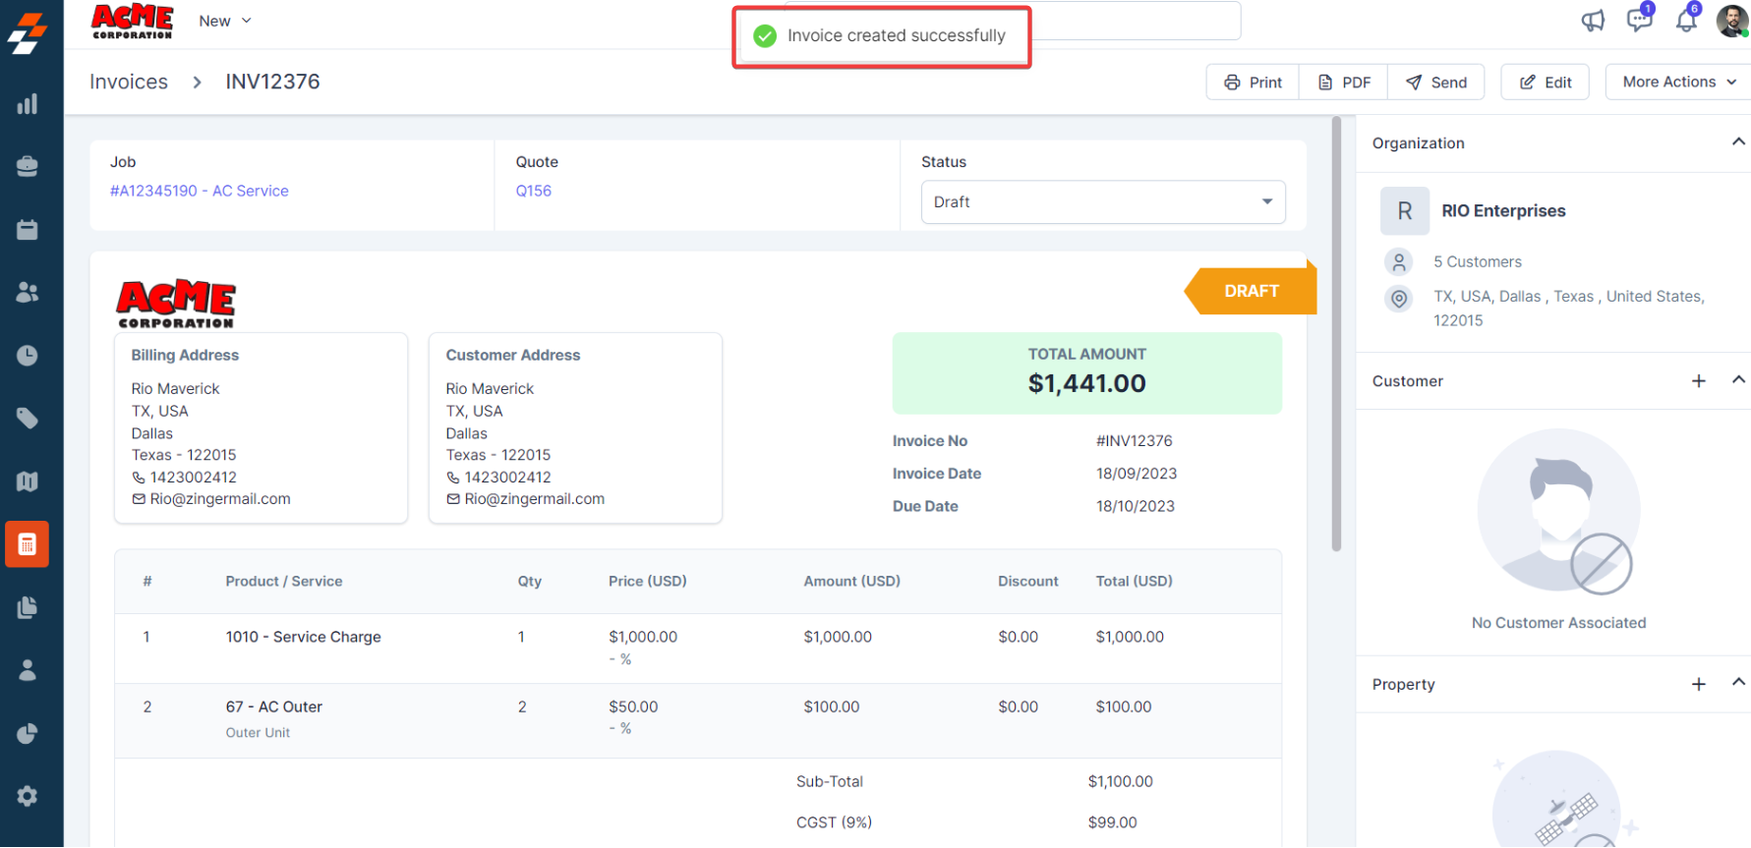Open the dashboard bar chart sidebar icon
Screen dimensions: 1751x848
[28, 104]
